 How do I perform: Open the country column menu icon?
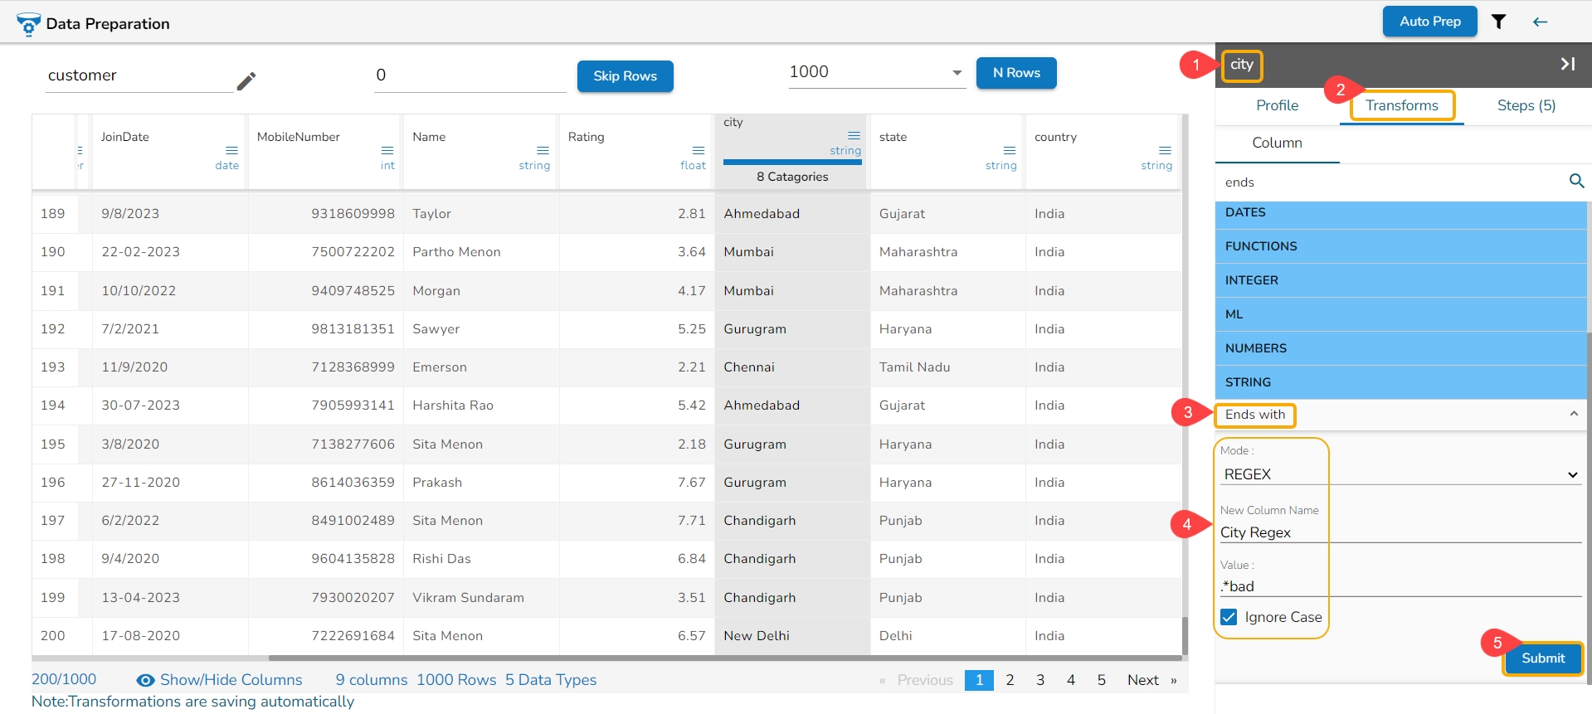click(1165, 150)
